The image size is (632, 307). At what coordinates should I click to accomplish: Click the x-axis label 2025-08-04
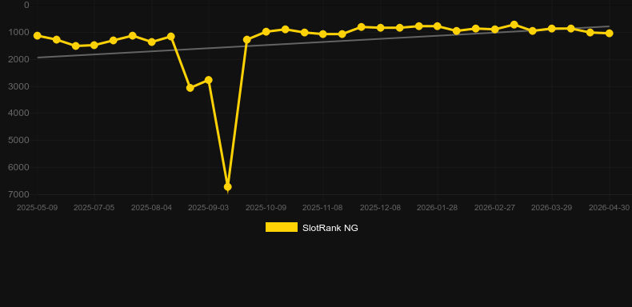151,208
